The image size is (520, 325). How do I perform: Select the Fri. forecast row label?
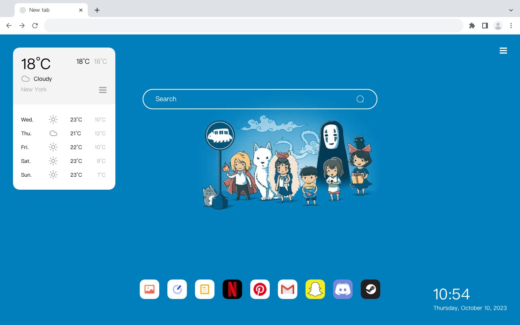(25, 147)
